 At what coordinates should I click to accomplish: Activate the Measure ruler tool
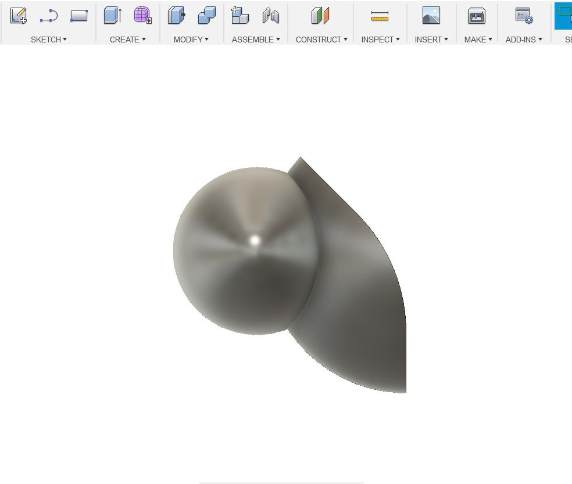380,16
